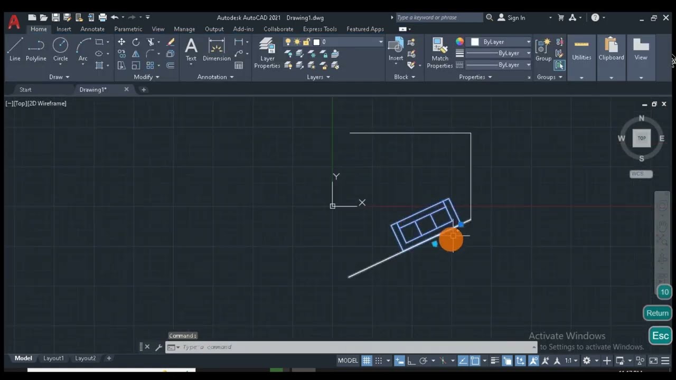
Task: Open the Annotate ribbon tab
Action: pos(92,29)
